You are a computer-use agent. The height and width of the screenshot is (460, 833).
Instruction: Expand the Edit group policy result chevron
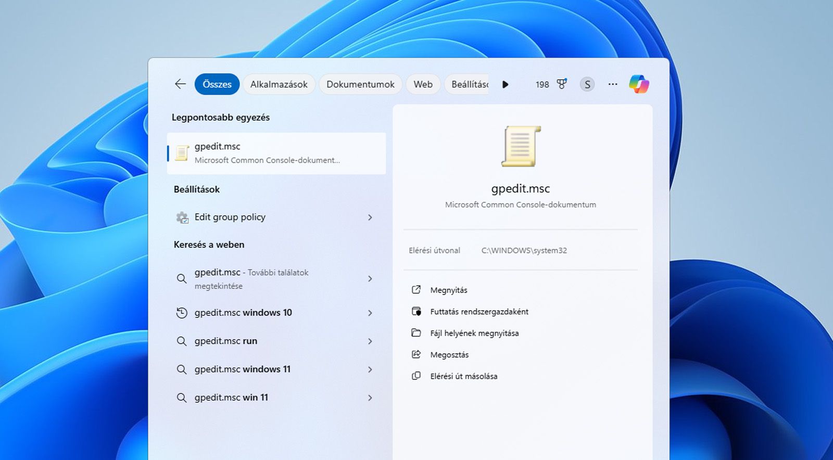370,218
